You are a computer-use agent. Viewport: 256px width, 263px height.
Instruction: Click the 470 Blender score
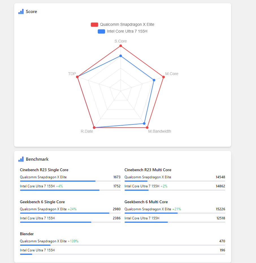pos(222,241)
